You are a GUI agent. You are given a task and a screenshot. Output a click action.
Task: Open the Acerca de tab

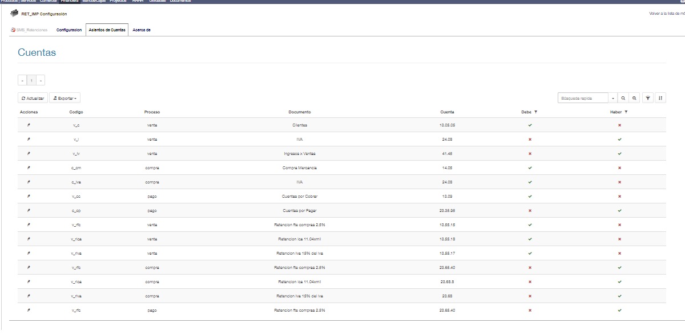pos(141,30)
